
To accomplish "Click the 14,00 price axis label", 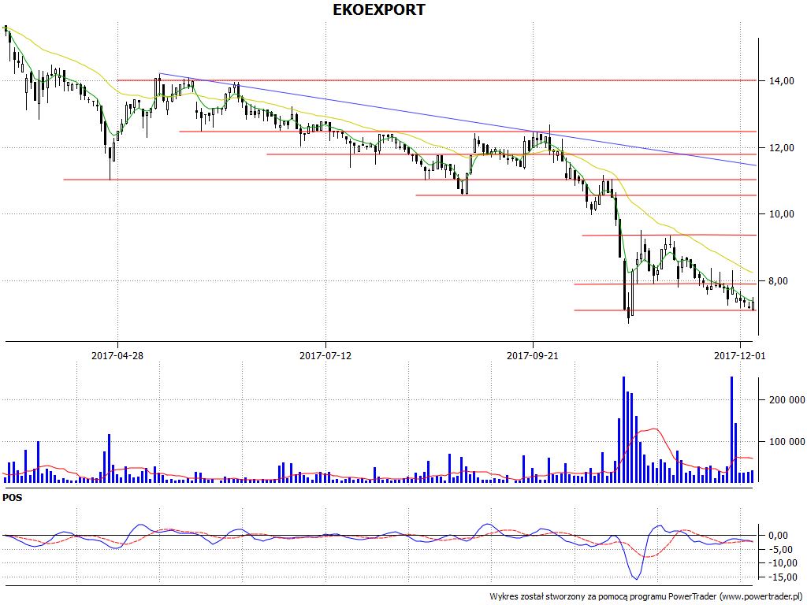I will (781, 81).
